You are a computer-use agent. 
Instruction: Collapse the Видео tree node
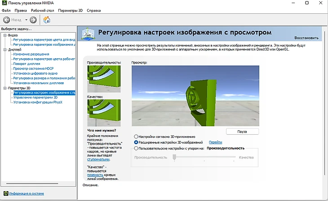point(4,35)
